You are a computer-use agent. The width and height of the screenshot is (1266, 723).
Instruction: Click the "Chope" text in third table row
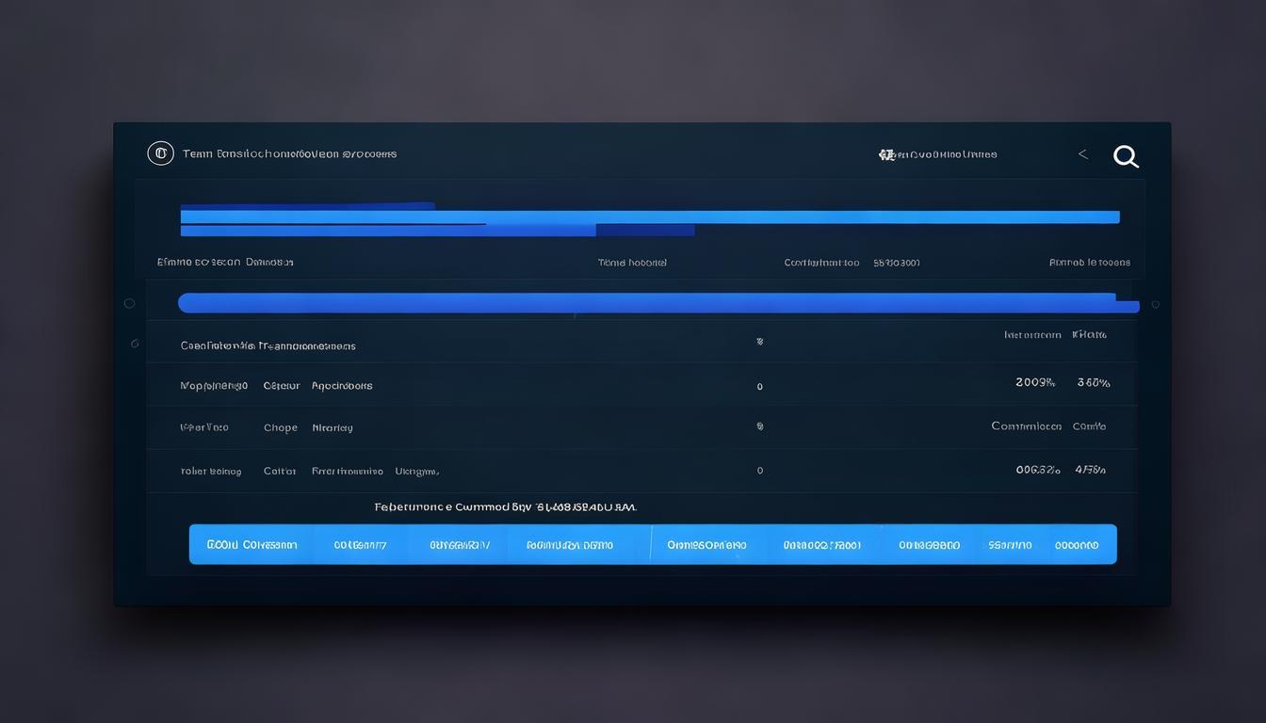point(280,427)
